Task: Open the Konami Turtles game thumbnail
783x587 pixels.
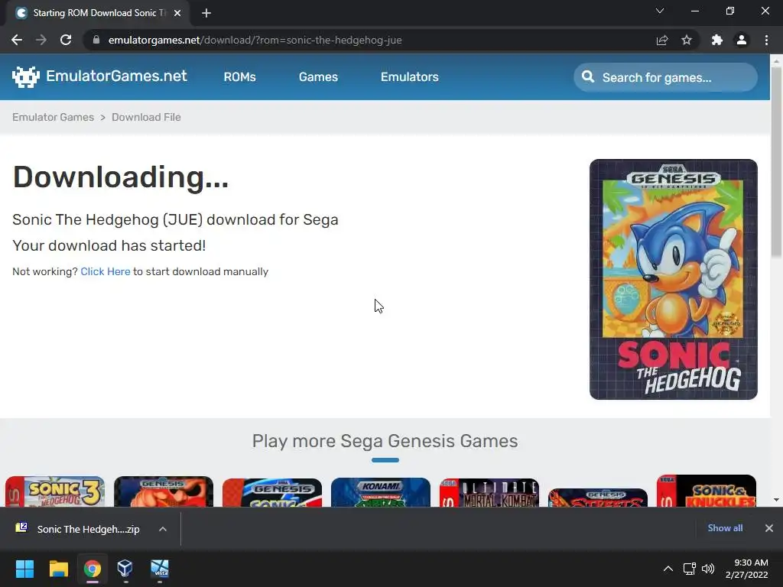Action: pyautogui.click(x=381, y=492)
